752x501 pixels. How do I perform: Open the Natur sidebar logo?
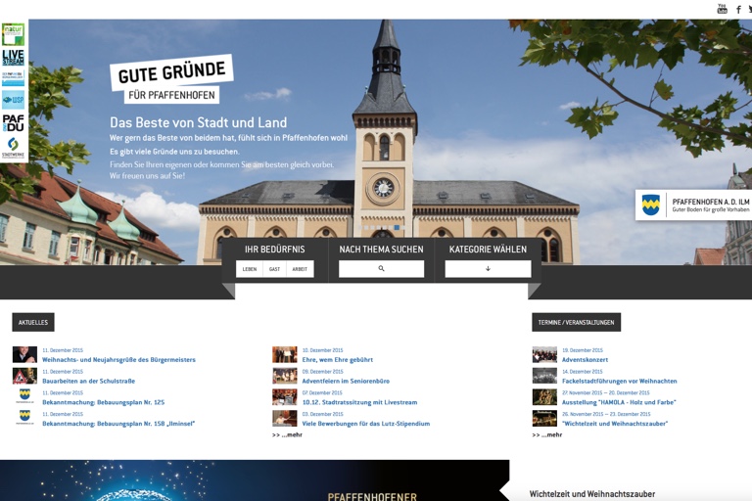click(x=13, y=34)
